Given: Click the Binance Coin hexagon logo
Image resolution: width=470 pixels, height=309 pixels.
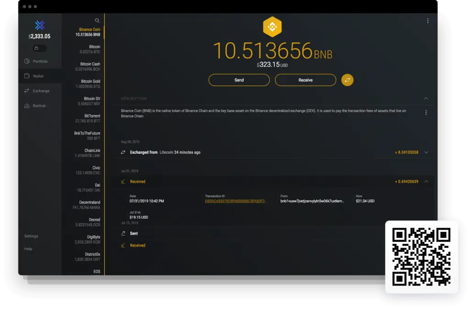Looking at the screenshot, I should point(272,27).
